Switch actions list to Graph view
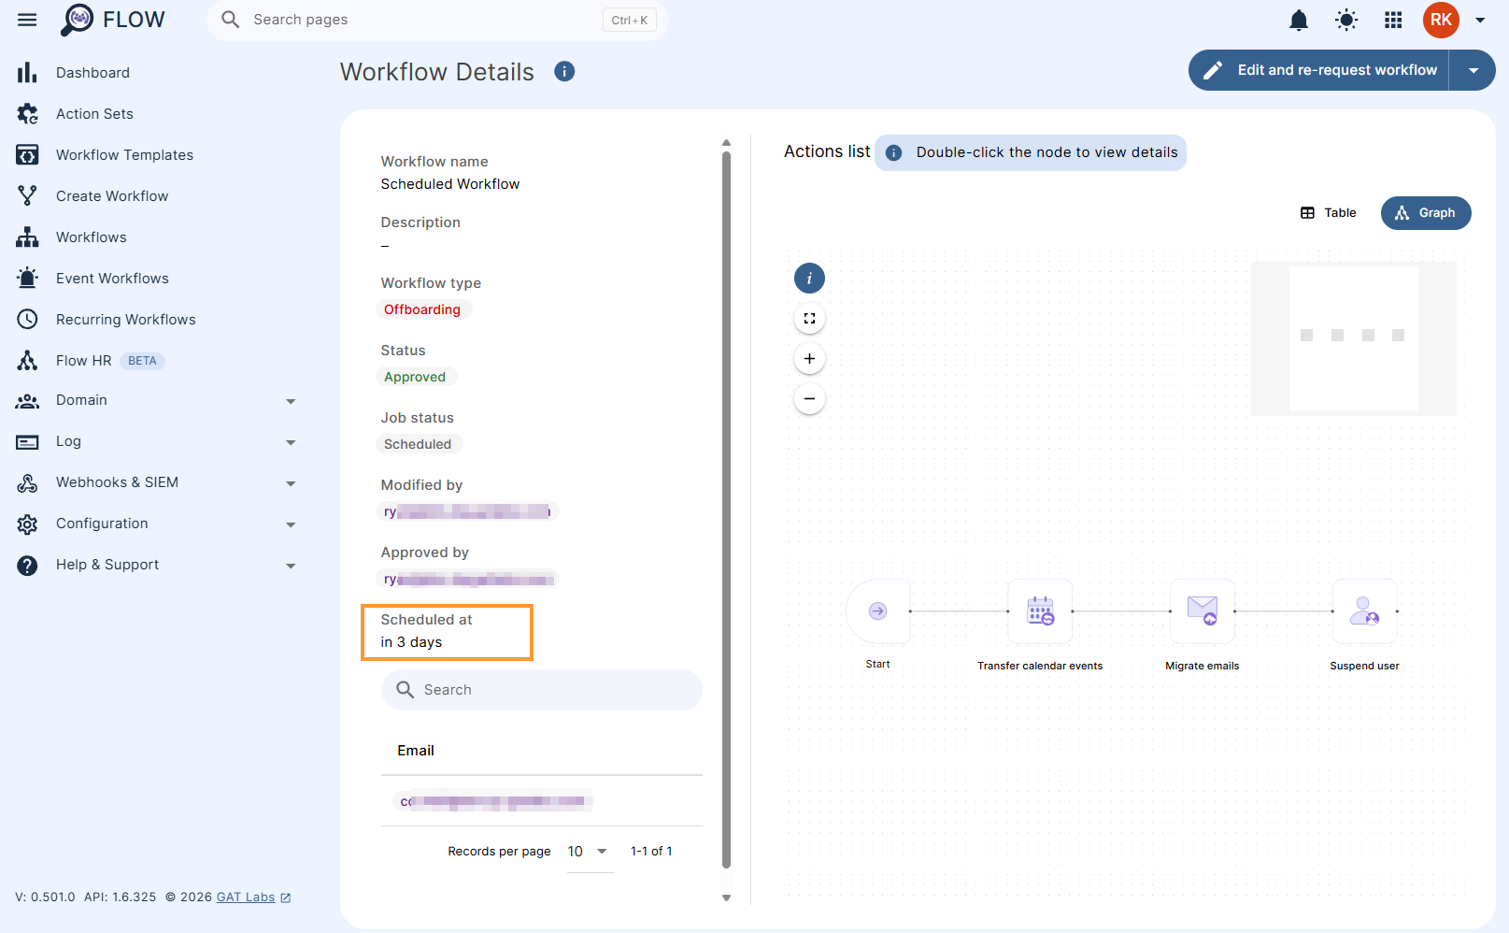 pyautogui.click(x=1426, y=213)
